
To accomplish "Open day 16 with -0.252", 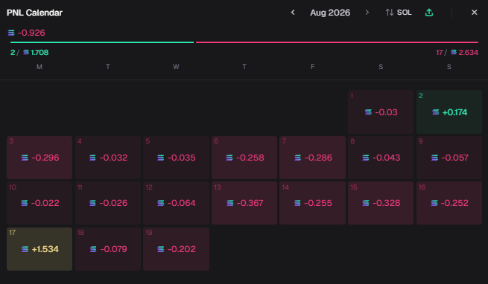I will [x=449, y=203].
